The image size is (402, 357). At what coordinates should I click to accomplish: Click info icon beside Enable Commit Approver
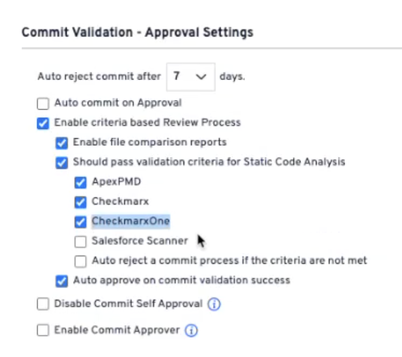pos(191,331)
